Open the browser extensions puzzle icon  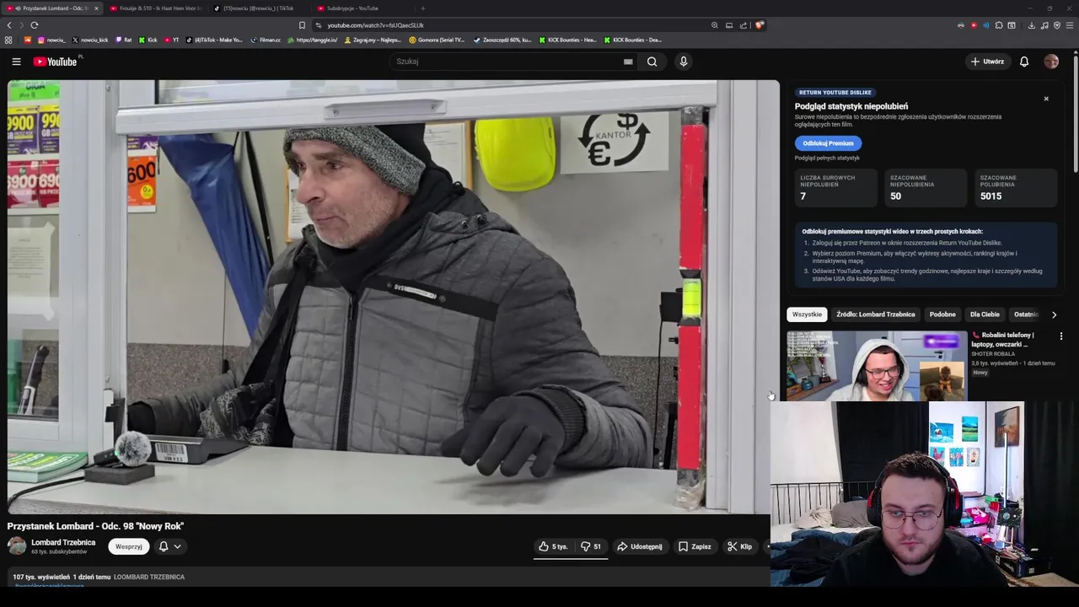(x=999, y=25)
